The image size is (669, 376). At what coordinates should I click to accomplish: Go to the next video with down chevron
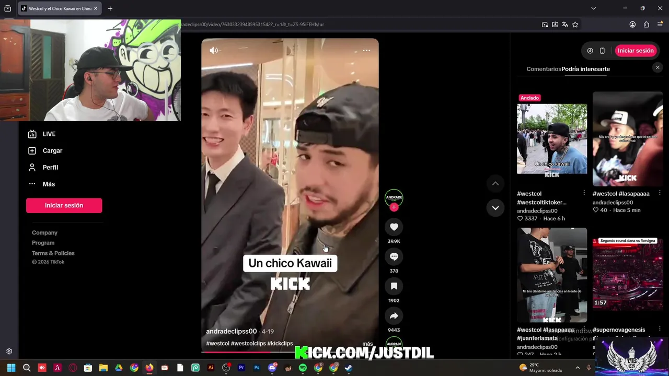click(x=495, y=208)
